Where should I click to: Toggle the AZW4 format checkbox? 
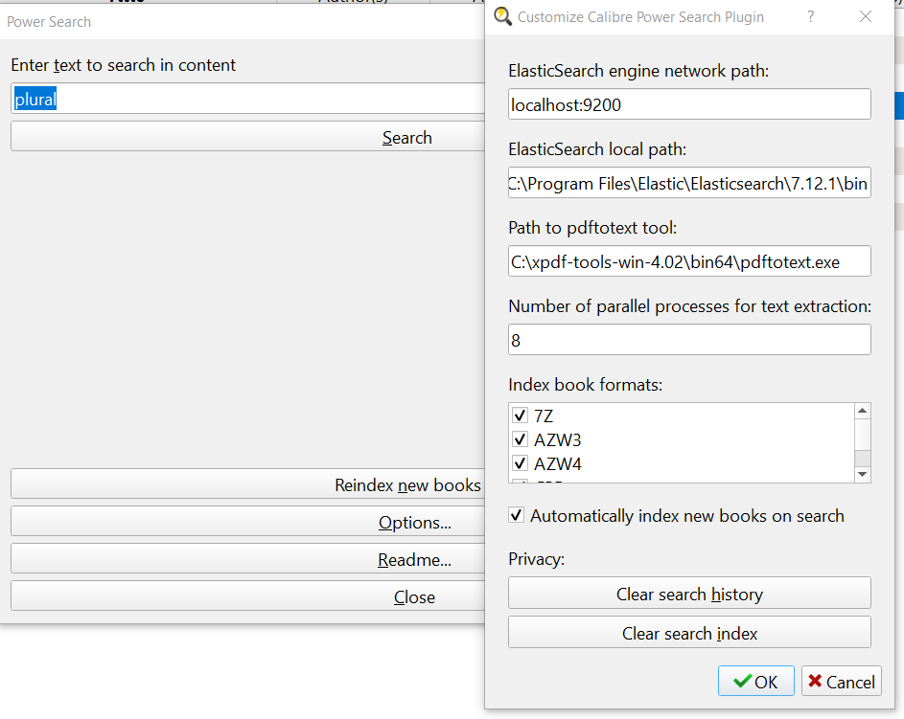pos(521,464)
